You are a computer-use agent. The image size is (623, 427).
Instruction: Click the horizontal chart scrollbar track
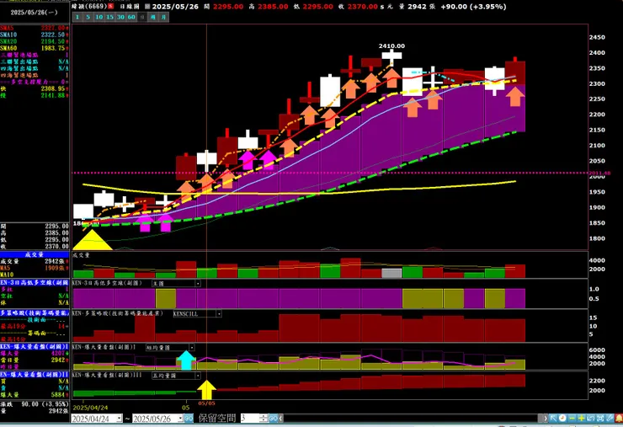[413, 419]
